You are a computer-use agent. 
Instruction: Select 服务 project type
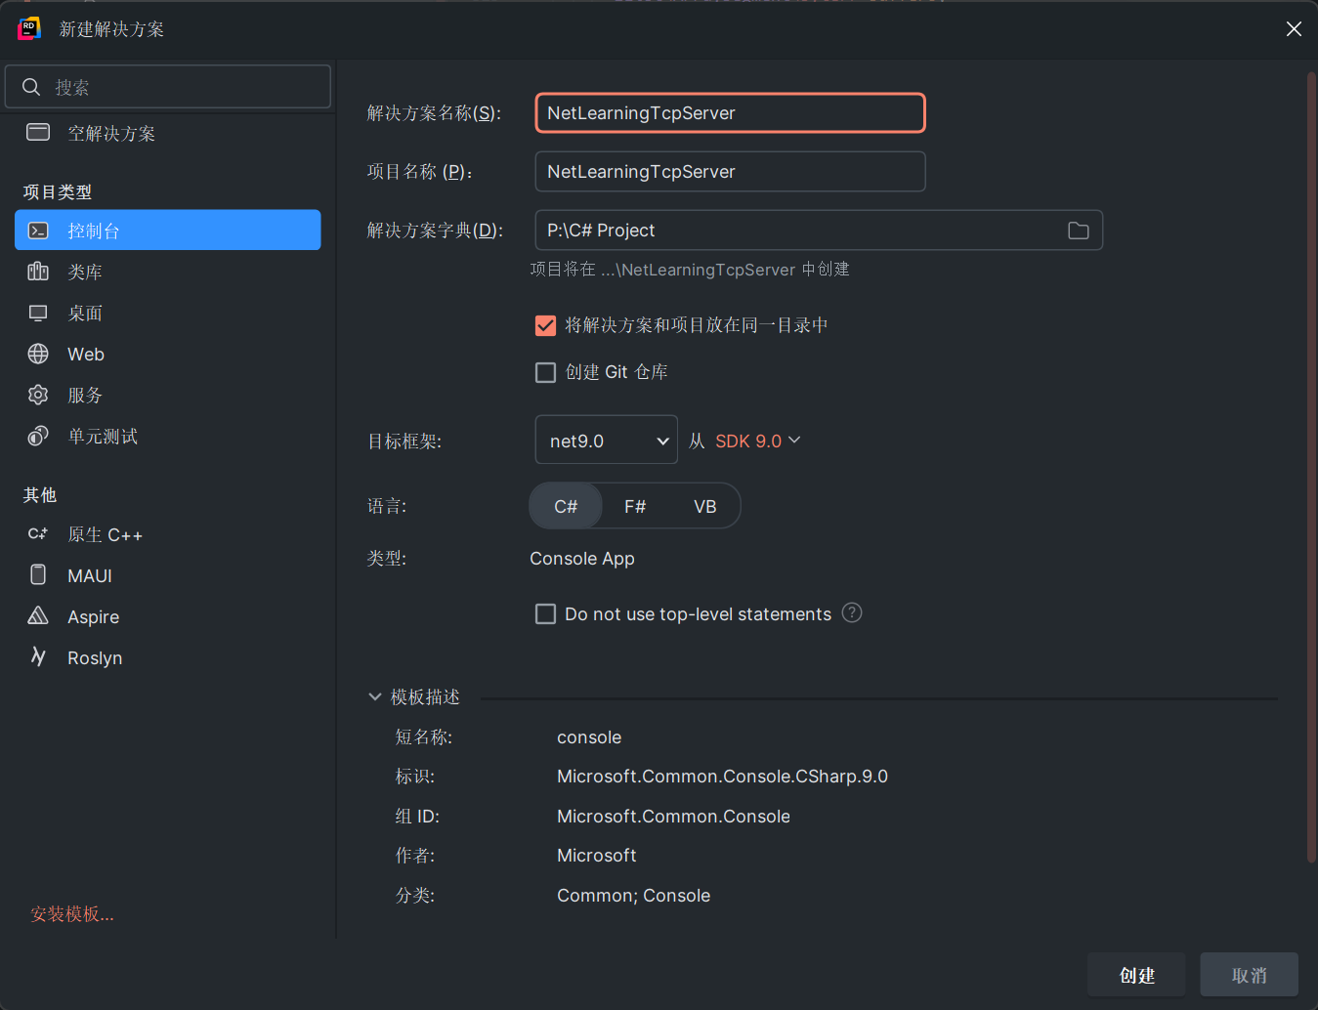pos(168,395)
